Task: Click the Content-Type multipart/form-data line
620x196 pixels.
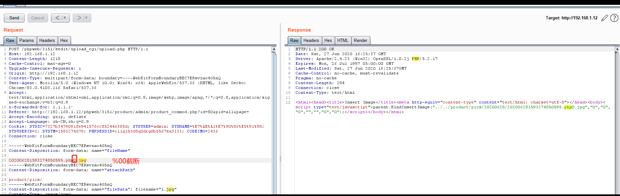Action: (x=115, y=78)
